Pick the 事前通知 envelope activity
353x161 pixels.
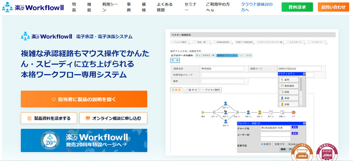tap(289, 86)
